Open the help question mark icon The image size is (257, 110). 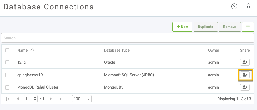point(234,7)
